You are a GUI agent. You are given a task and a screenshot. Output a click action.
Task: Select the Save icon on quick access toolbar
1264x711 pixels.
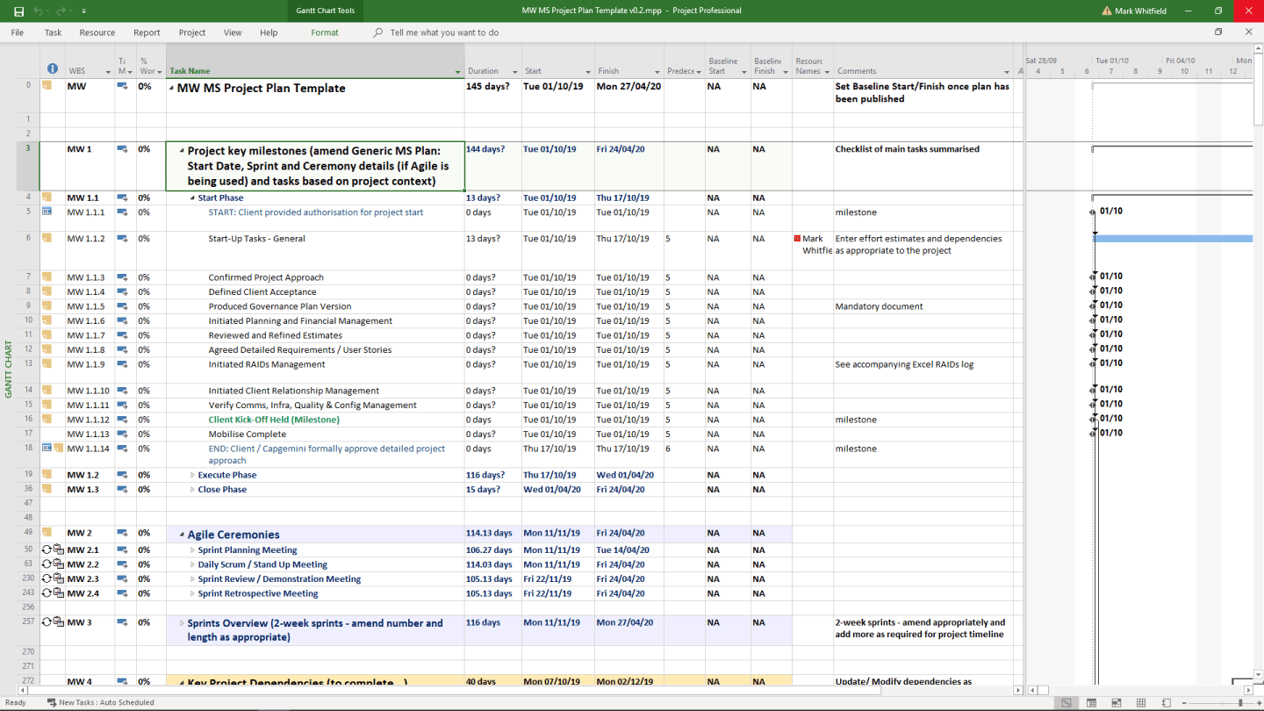pos(19,11)
